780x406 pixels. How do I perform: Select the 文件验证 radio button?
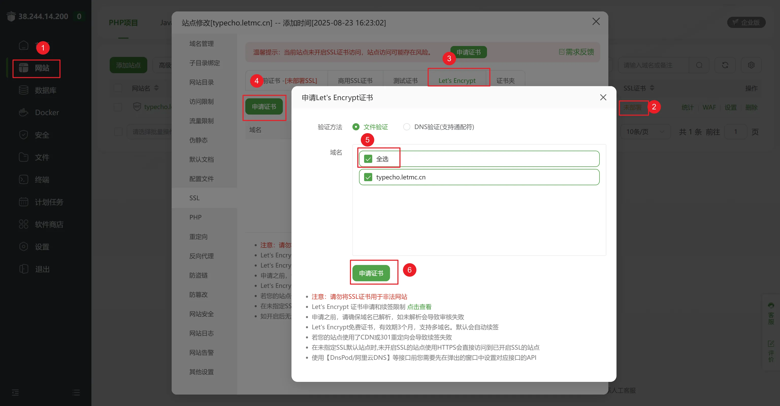[x=356, y=127]
